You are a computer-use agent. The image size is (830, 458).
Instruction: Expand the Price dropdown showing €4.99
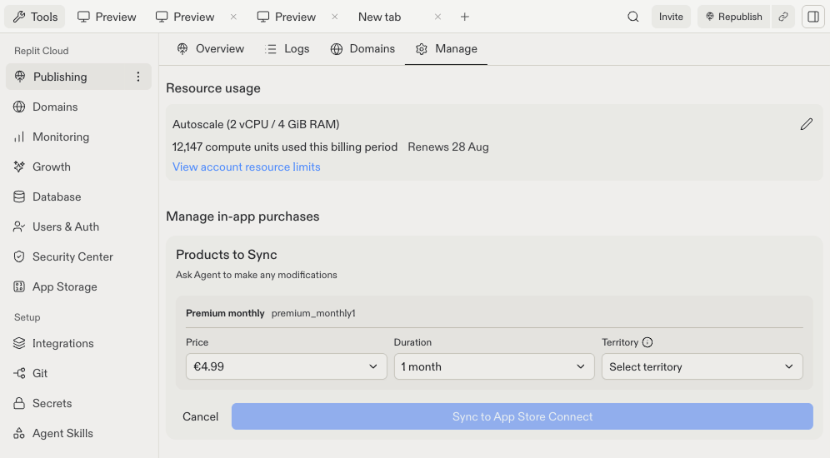[287, 366]
